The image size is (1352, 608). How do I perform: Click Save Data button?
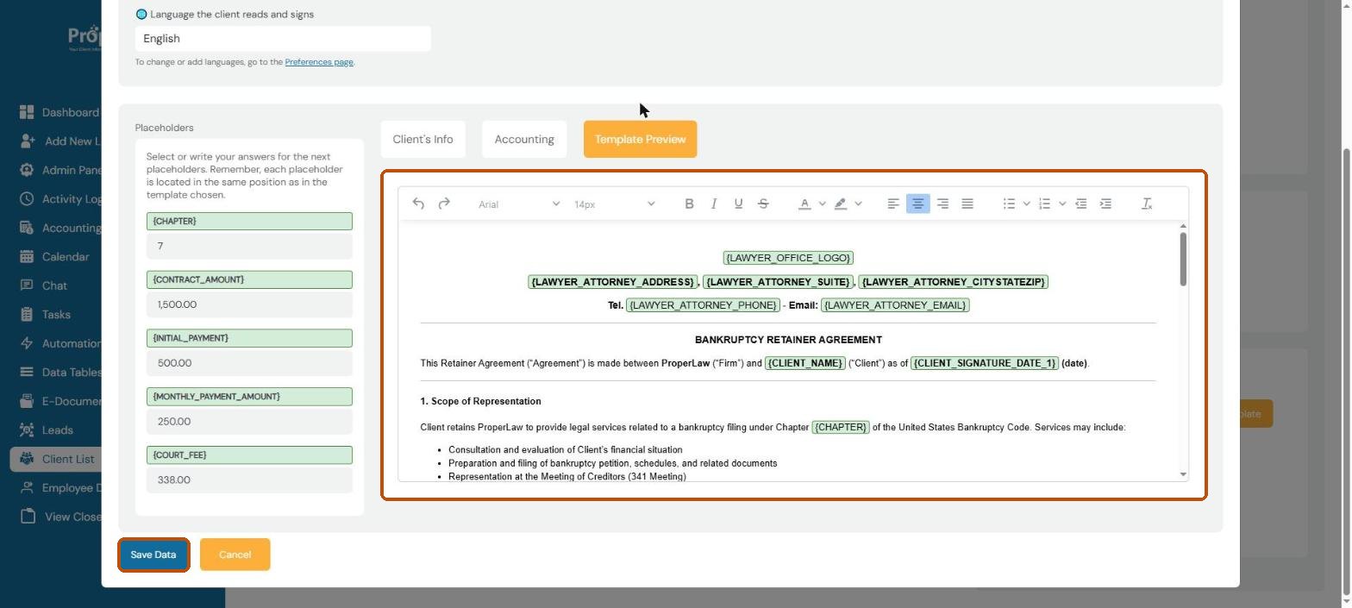coord(153,555)
